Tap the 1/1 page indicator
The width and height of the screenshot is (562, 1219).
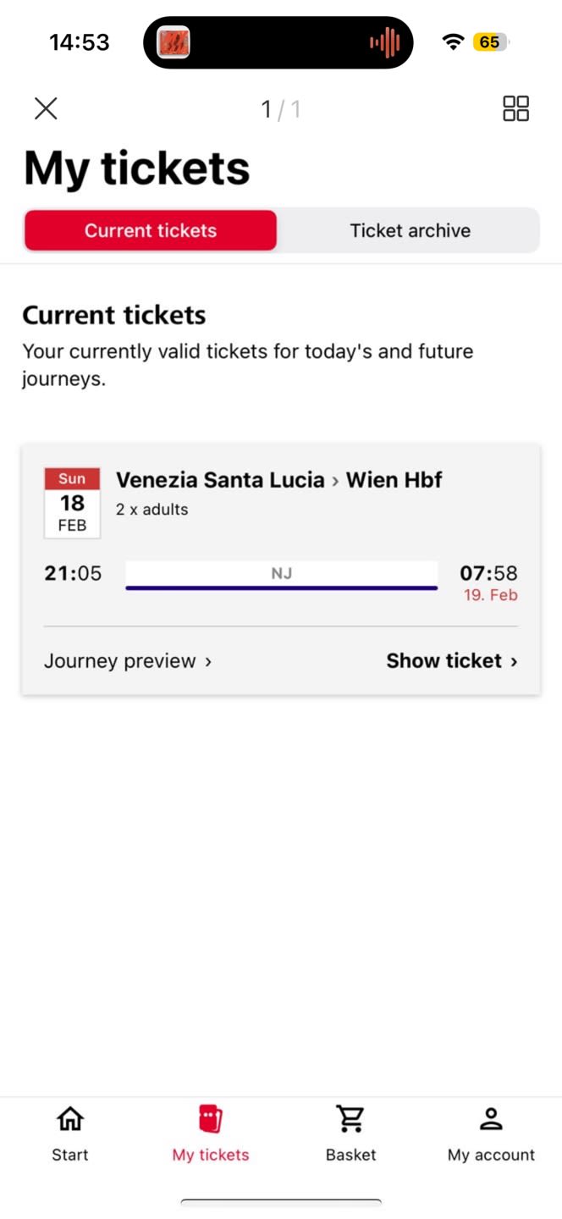pos(281,109)
